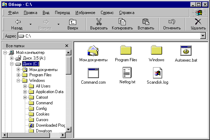Select the Cookies folder in tree

click(43, 114)
